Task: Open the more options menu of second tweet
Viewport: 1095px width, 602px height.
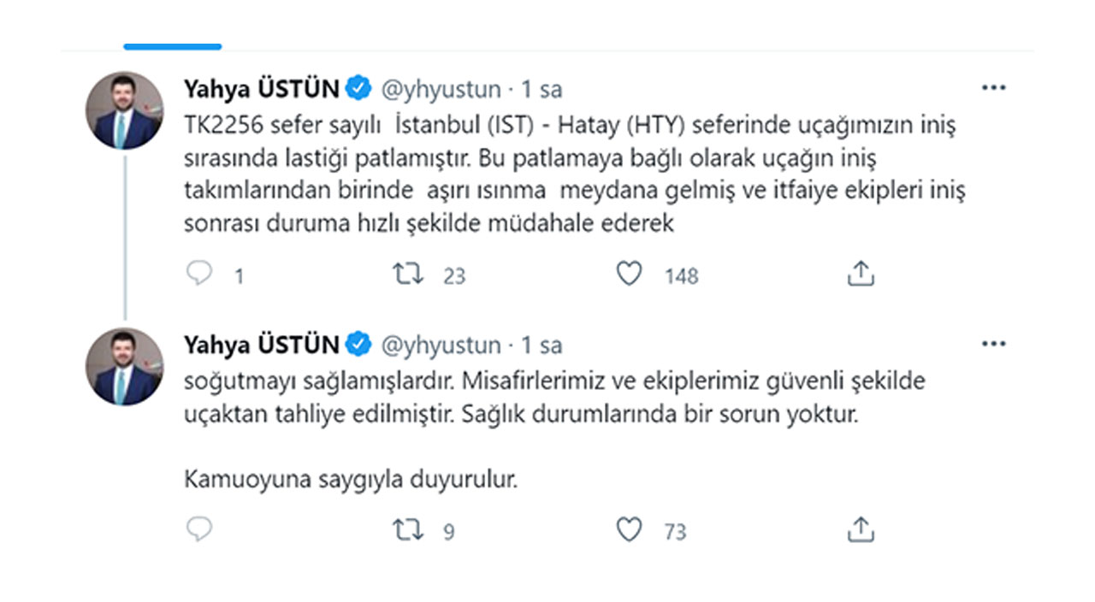Action: 993,344
